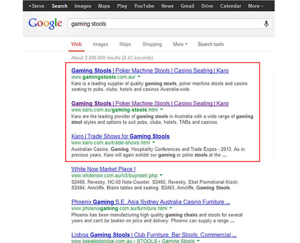300x243 pixels.
Task: Click snippet 'S2466, Revesby, NC-50 Note Counter'
Action: (155, 185)
